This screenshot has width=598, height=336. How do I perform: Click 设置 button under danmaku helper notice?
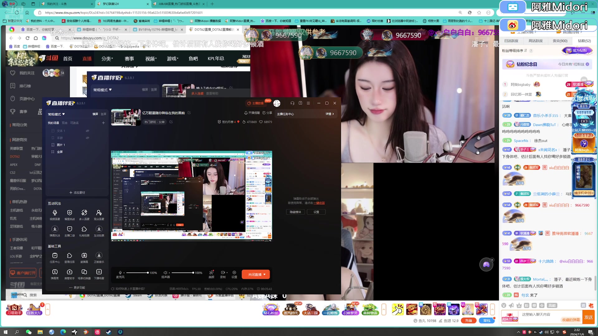click(316, 212)
